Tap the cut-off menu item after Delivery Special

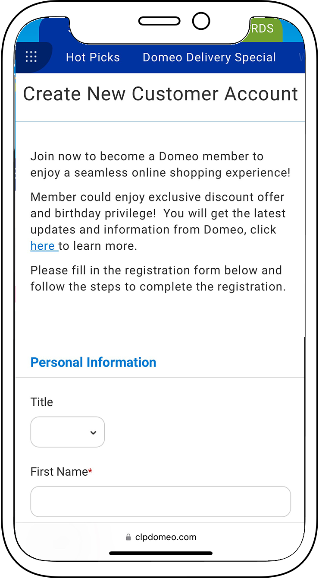tap(300, 57)
